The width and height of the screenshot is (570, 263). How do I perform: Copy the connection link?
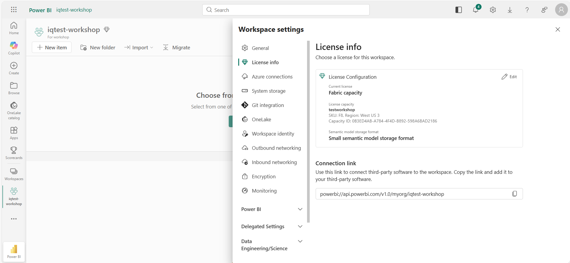pos(515,194)
